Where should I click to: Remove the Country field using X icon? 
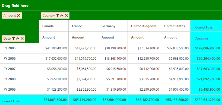[66, 15]
